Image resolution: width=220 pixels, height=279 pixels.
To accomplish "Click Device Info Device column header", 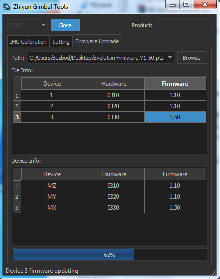I will (52, 174).
